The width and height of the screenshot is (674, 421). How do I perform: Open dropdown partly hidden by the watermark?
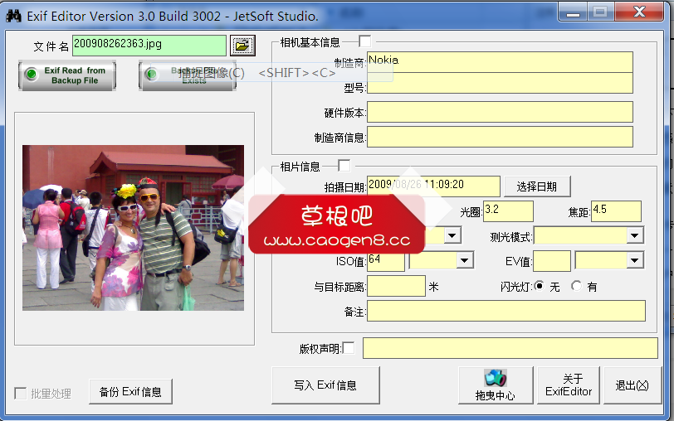(x=452, y=235)
